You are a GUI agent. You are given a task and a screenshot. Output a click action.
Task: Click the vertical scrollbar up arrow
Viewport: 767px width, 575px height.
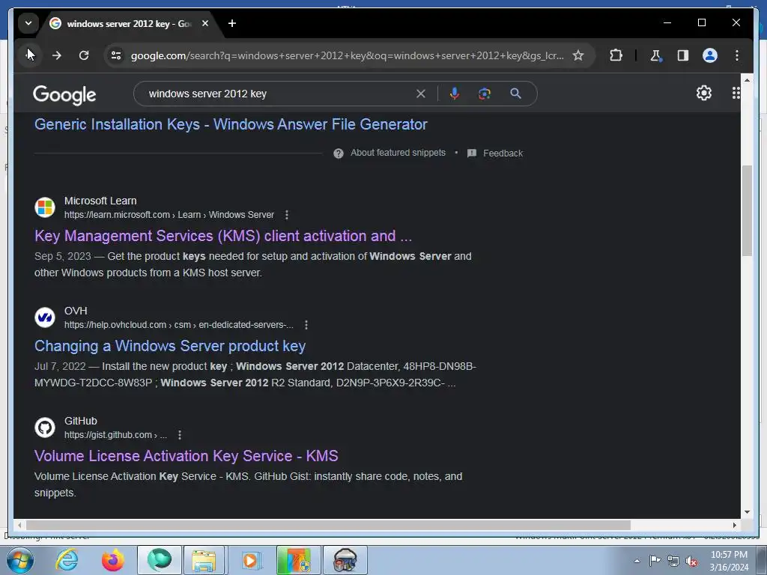[747, 80]
